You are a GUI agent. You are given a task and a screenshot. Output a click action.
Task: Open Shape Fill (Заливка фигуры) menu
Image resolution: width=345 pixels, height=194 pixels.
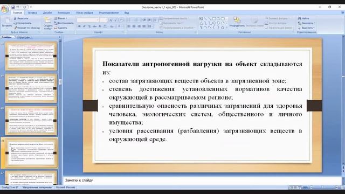click(278, 18)
